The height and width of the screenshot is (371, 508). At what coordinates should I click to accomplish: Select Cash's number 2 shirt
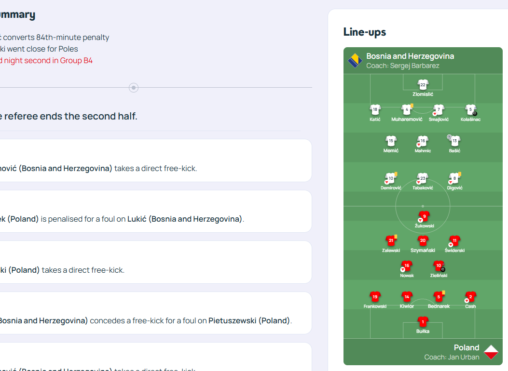tap(470, 297)
